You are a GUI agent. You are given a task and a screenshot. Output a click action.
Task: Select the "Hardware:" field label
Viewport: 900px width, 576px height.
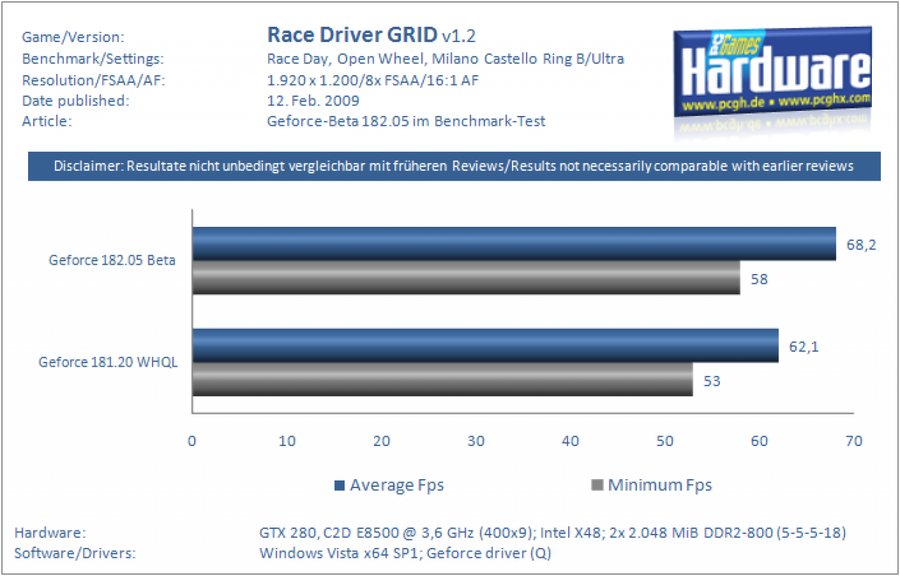(50, 532)
